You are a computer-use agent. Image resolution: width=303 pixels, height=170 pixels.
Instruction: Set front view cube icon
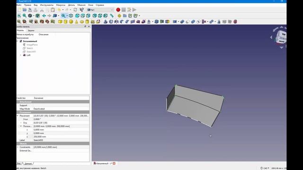77,16
